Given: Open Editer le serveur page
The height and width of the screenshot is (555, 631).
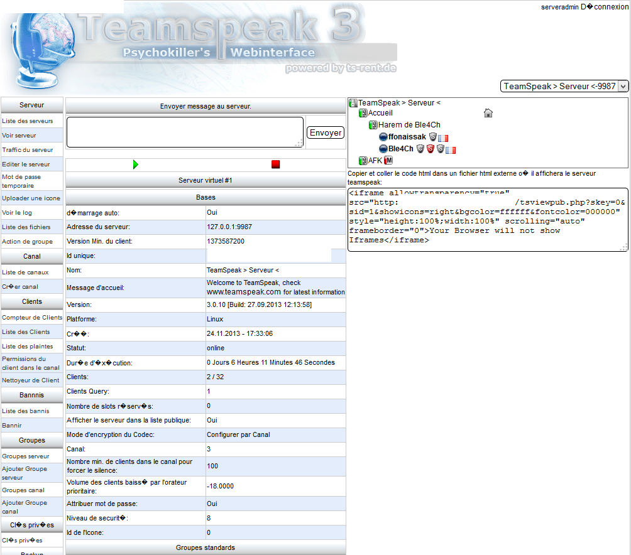Looking at the screenshot, I should 26,164.
